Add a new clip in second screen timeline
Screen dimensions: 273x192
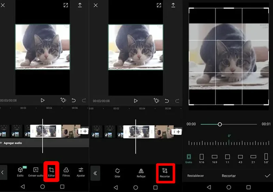click(178, 132)
